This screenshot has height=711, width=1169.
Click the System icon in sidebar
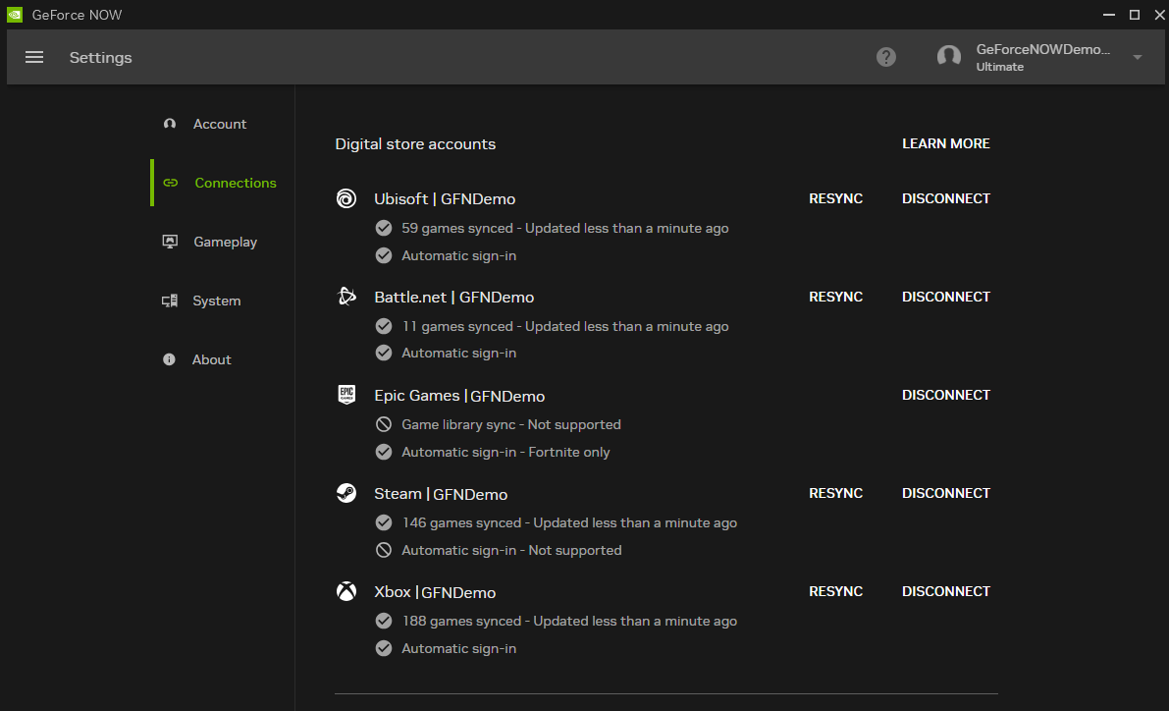click(170, 300)
